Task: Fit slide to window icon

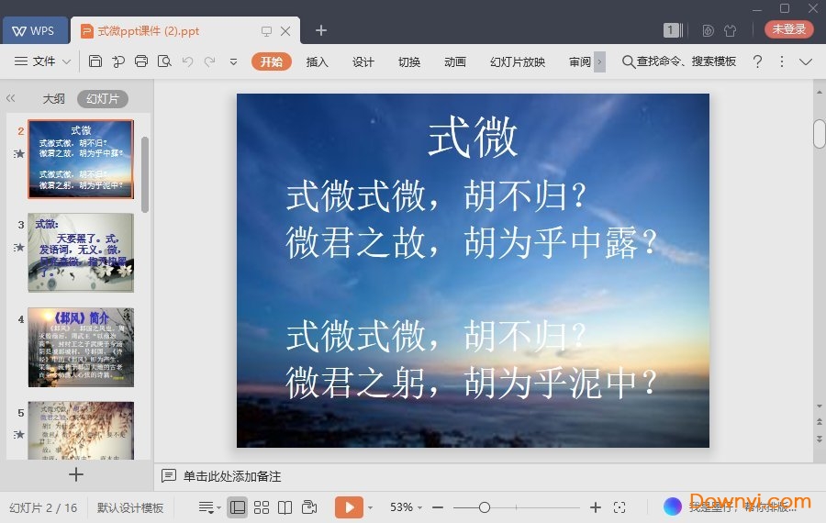Action: [x=619, y=507]
